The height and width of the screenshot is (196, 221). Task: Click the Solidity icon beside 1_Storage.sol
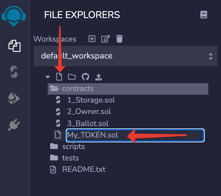[x=58, y=100]
